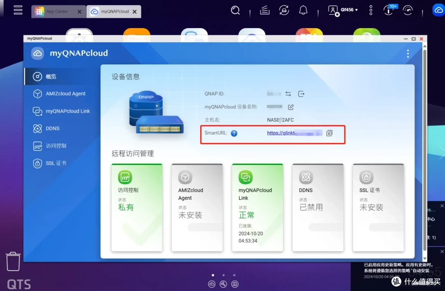Image resolution: width=445 pixels, height=291 pixels.
Task: Open the QTS main menu hamburger icon
Action: (18, 10)
